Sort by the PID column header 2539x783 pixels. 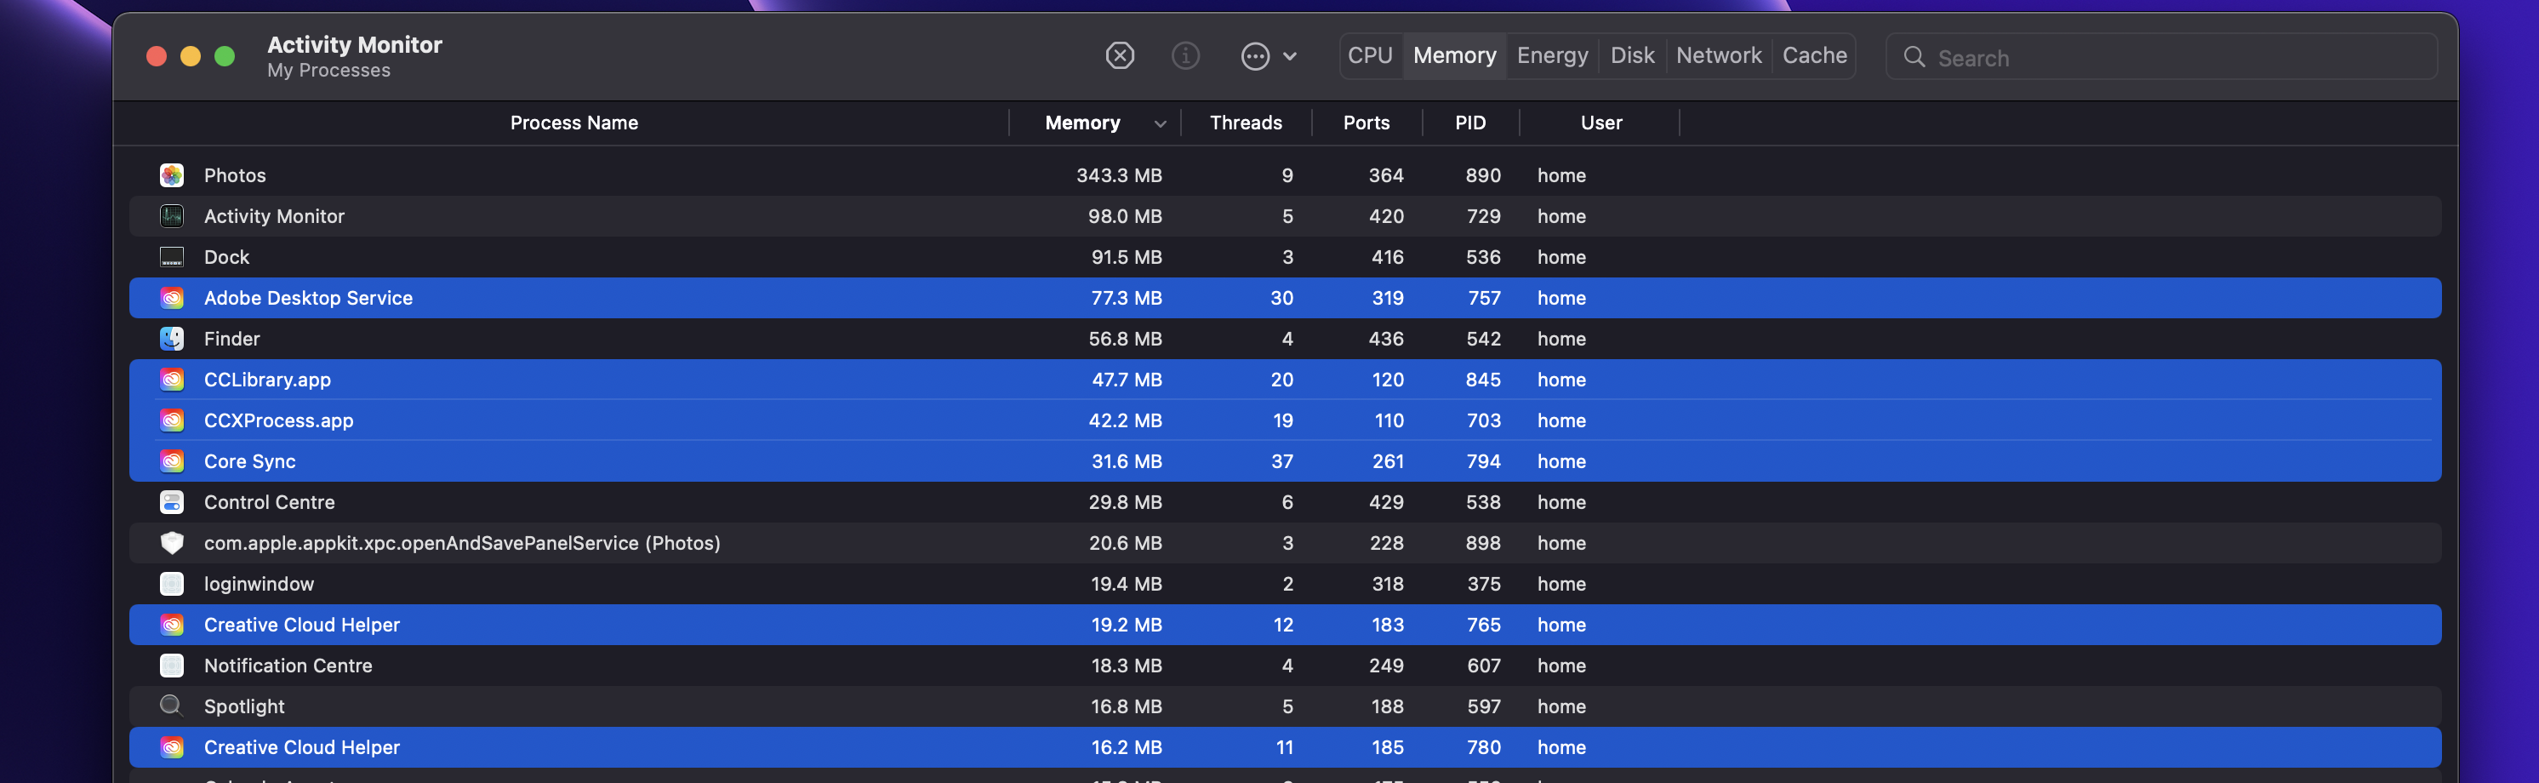[x=1469, y=123]
